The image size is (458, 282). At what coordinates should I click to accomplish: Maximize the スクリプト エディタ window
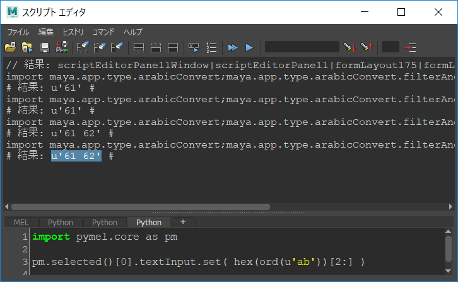point(401,12)
